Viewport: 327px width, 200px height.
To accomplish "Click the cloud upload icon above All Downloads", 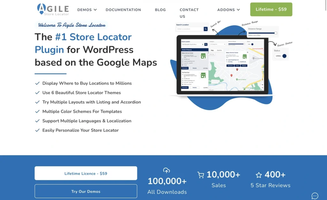I will click(x=166, y=170).
